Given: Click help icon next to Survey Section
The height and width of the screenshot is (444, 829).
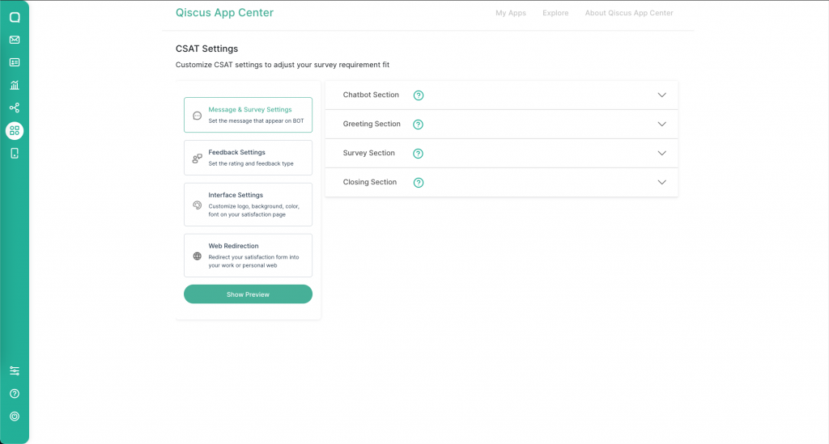Looking at the screenshot, I should (419, 153).
